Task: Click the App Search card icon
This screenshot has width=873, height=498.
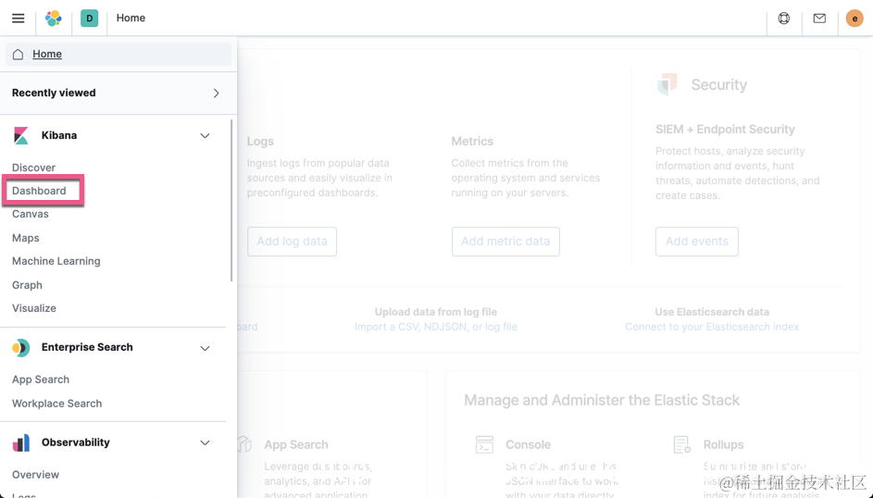Action: pos(245,444)
